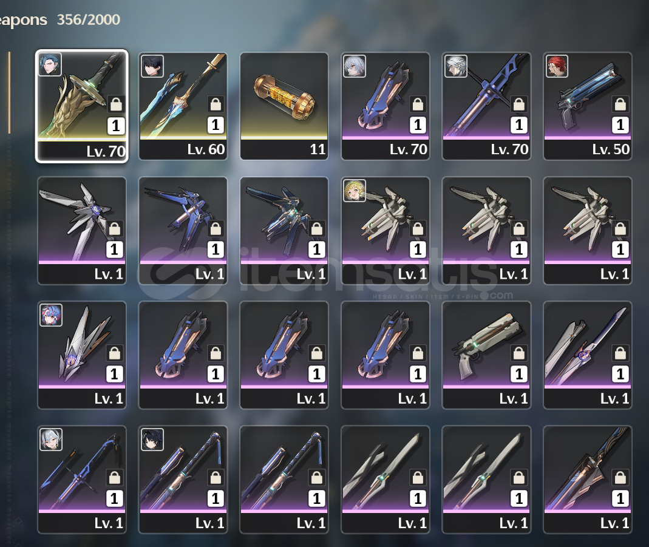
Task: Click blonde character portrait on white rectifier
Action: 355,191
